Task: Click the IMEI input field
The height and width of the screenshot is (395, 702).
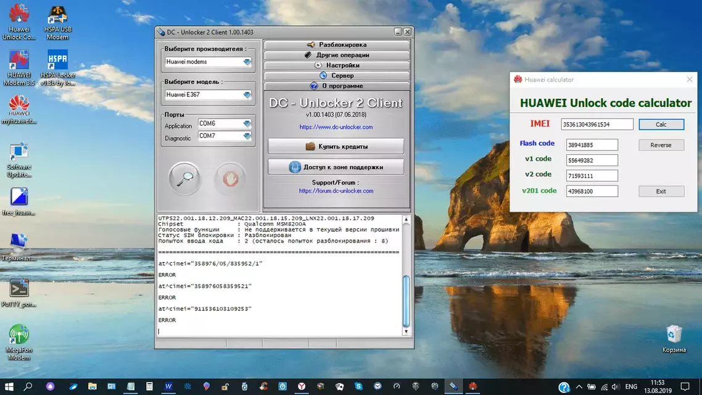Action: coord(597,125)
